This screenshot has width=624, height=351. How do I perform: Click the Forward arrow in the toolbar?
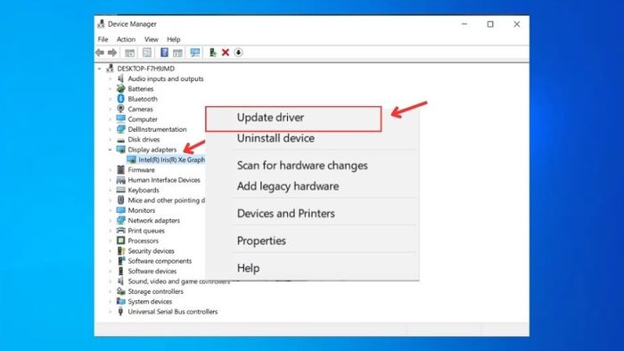[x=112, y=53]
